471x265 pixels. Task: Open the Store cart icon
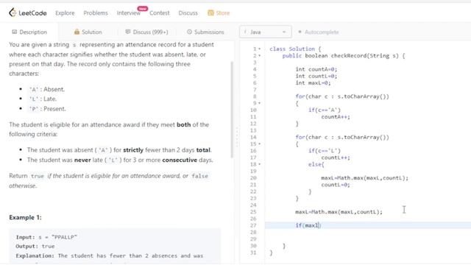(x=210, y=13)
